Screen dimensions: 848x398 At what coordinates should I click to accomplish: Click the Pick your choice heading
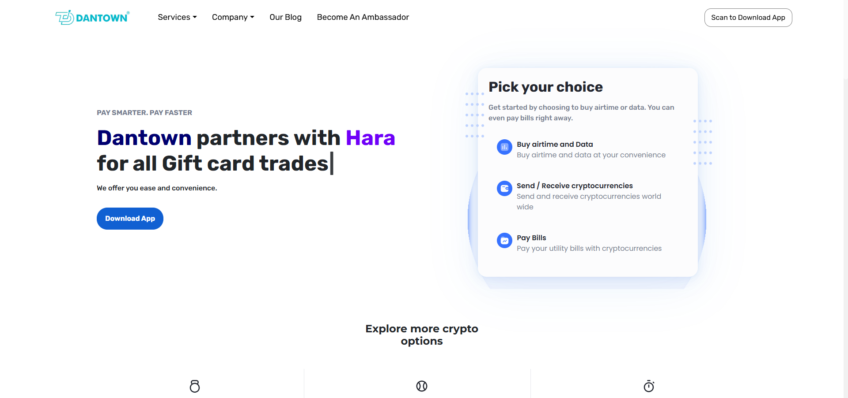(545, 87)
